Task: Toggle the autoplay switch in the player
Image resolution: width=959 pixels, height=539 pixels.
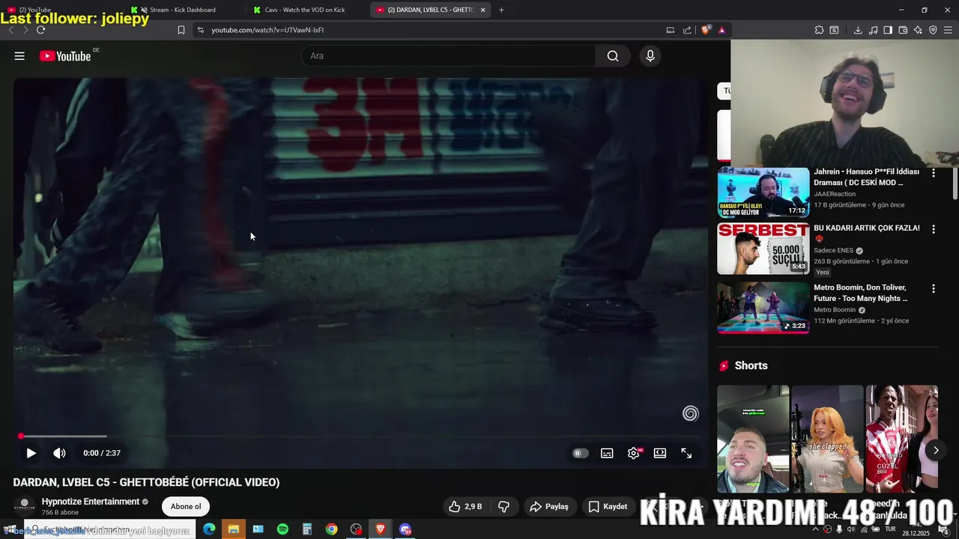Action: 581,453
